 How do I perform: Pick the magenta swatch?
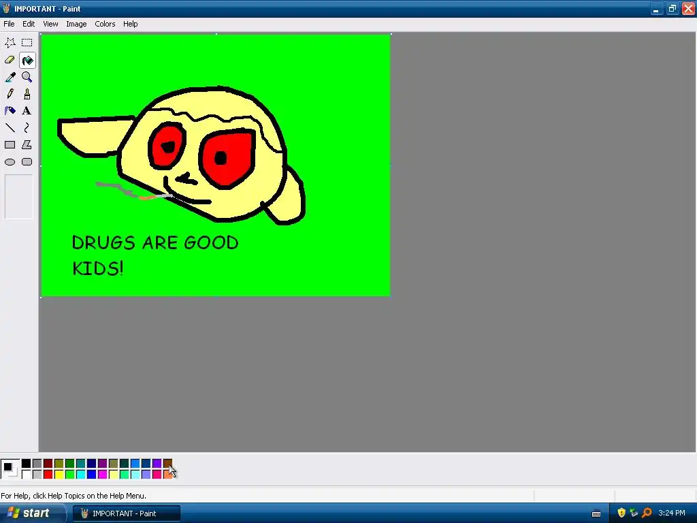[x=103, y=475]
